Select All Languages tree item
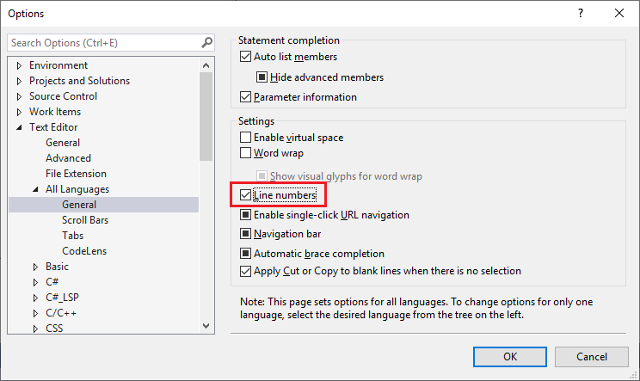This screenshot has width=640, height=381. click(77, 189)
